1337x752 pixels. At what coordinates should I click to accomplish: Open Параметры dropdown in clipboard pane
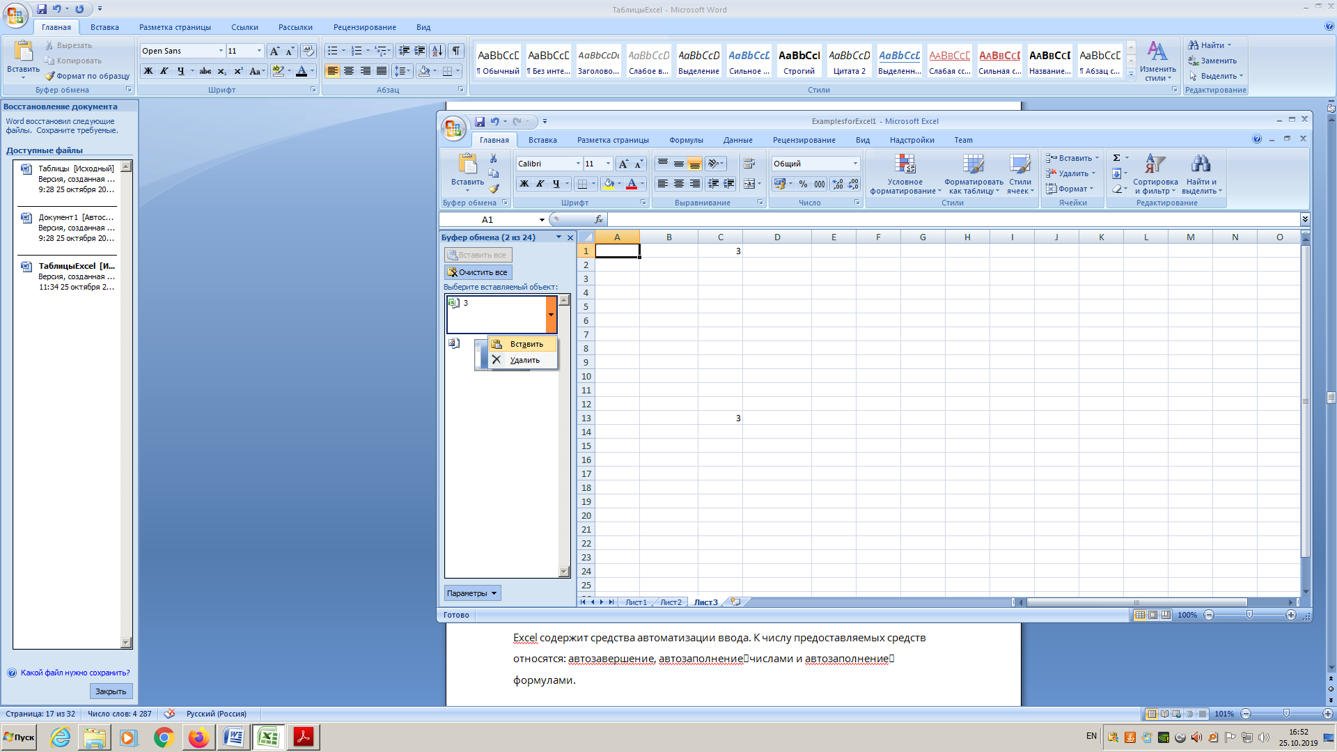(x=472, y=593)
